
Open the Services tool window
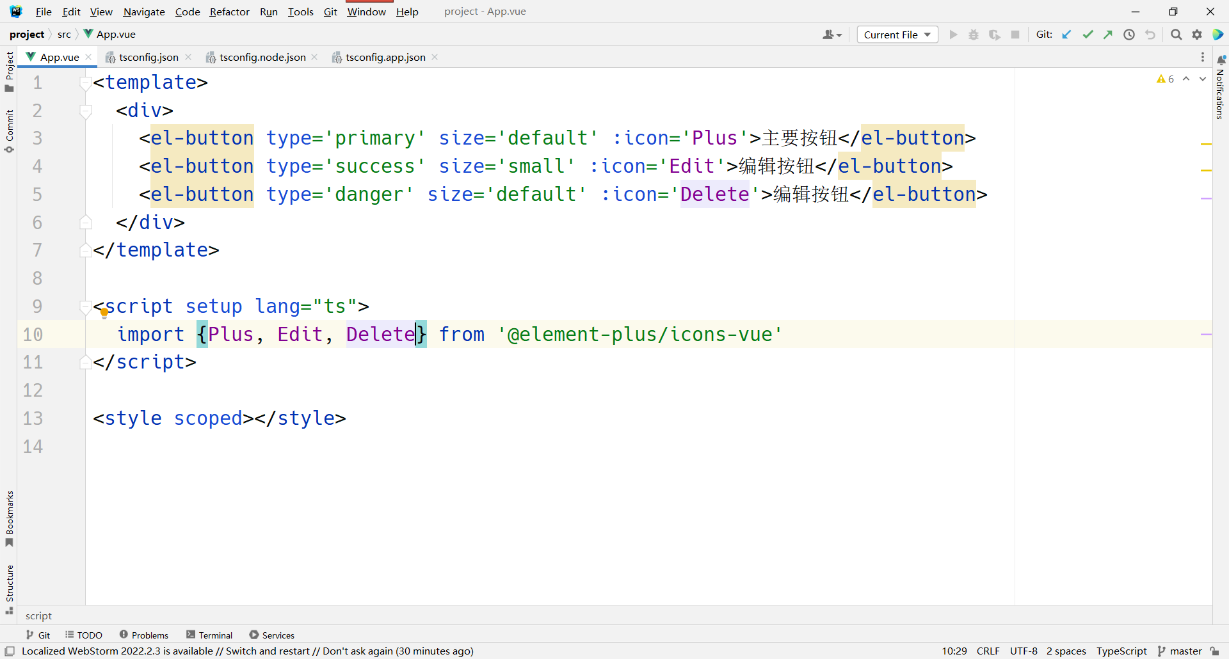(272, 635)
